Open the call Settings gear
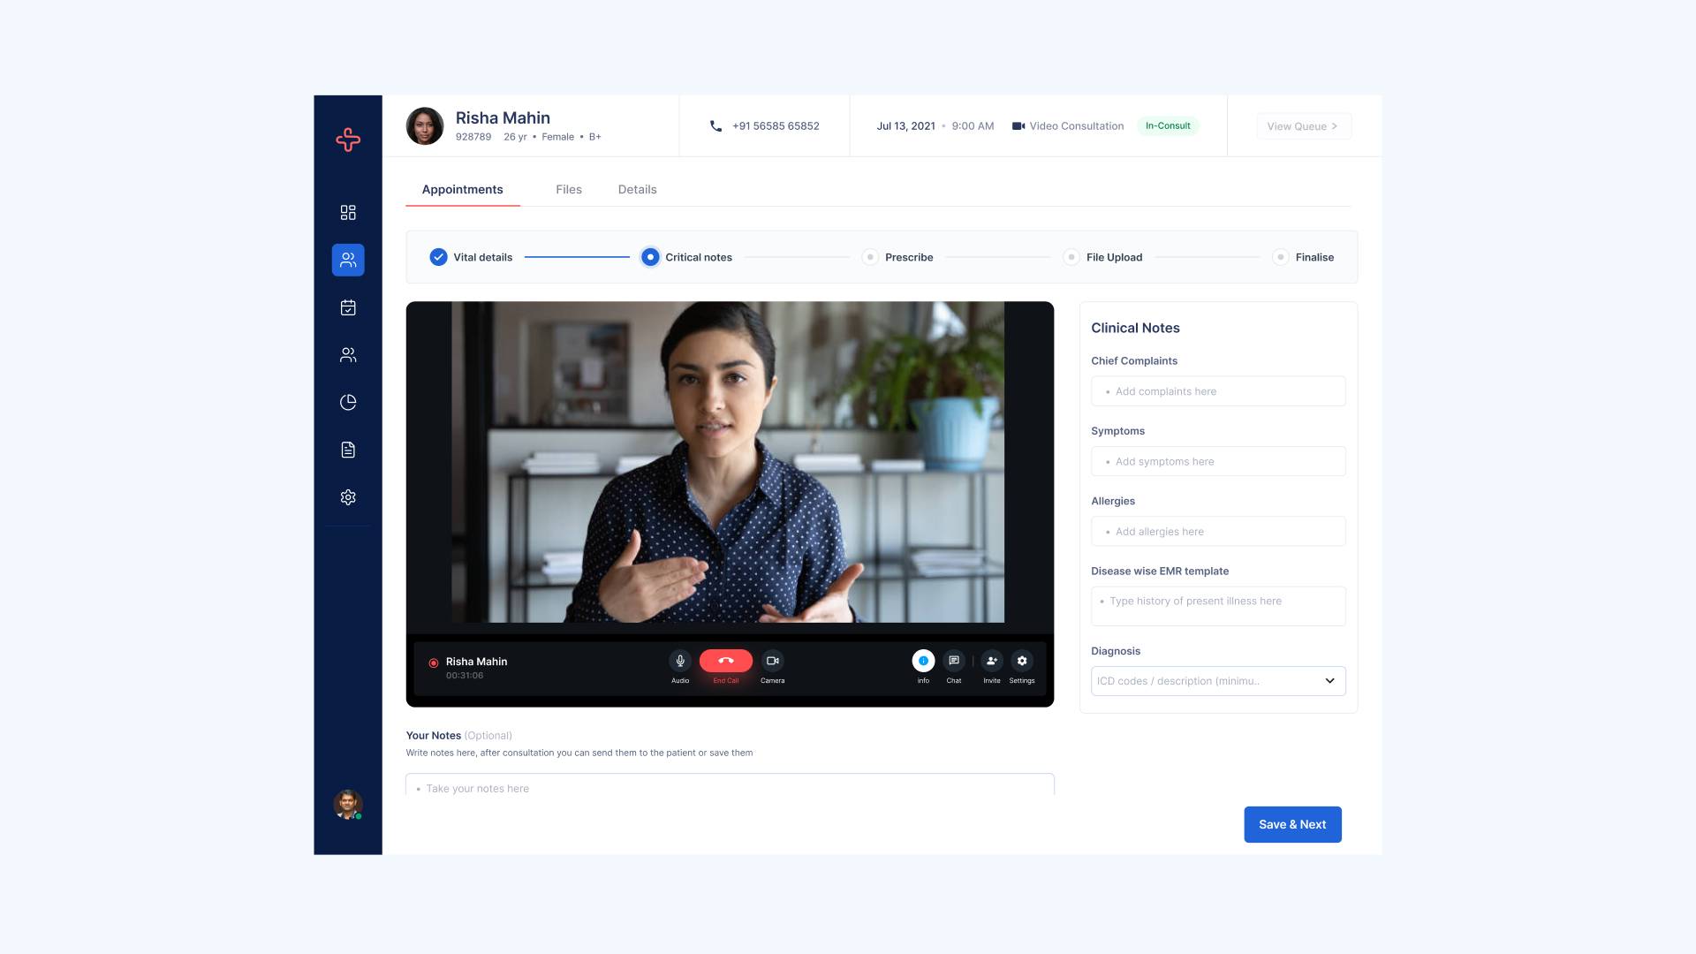1696x954 pixels. pos(1022,660)
